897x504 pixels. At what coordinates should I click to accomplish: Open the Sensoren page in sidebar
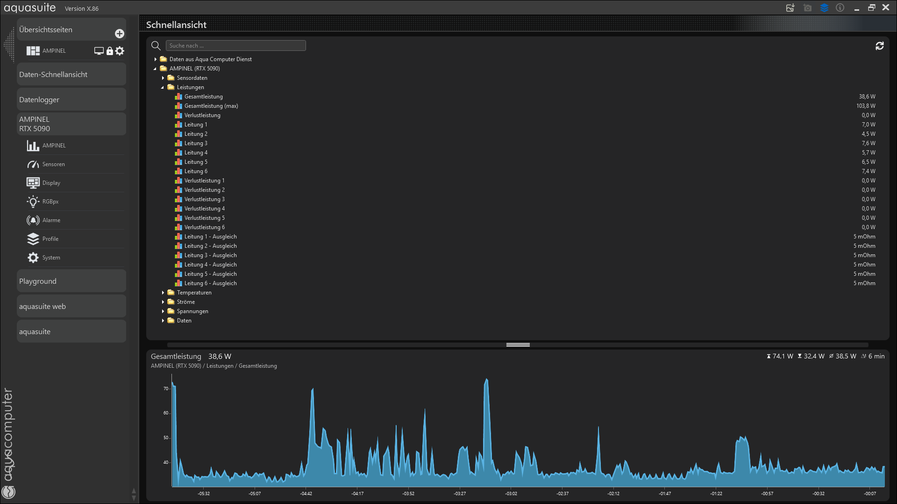(x=54, y=164)
